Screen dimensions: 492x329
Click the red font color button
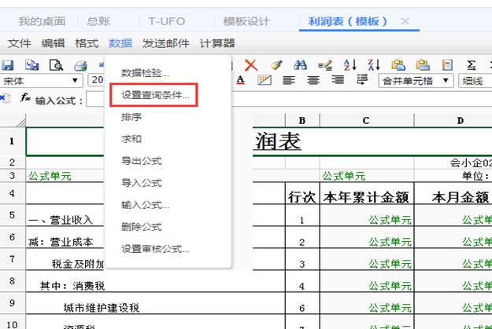pos(240,80)
